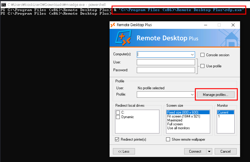Cancel the Remote Desktop Plus dialog
The height and width of the screenshot is (162, 250).
[226, 151]
